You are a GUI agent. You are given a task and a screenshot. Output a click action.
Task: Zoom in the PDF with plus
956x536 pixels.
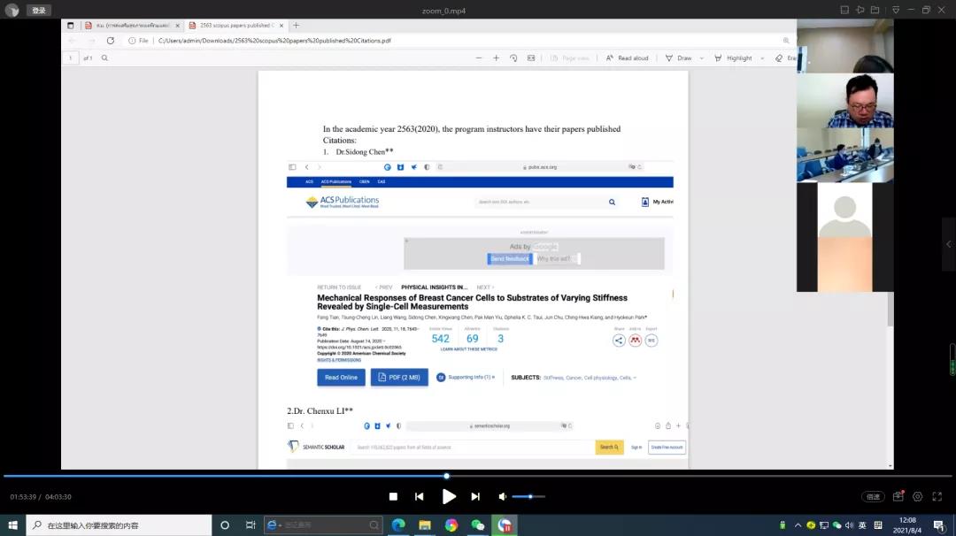497,57
